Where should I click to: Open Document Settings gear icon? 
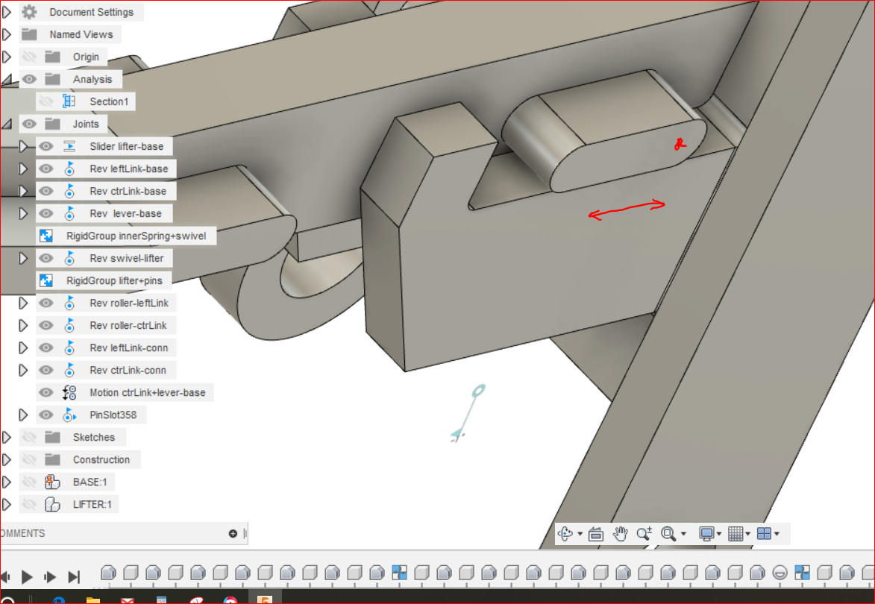click(28, 11)
